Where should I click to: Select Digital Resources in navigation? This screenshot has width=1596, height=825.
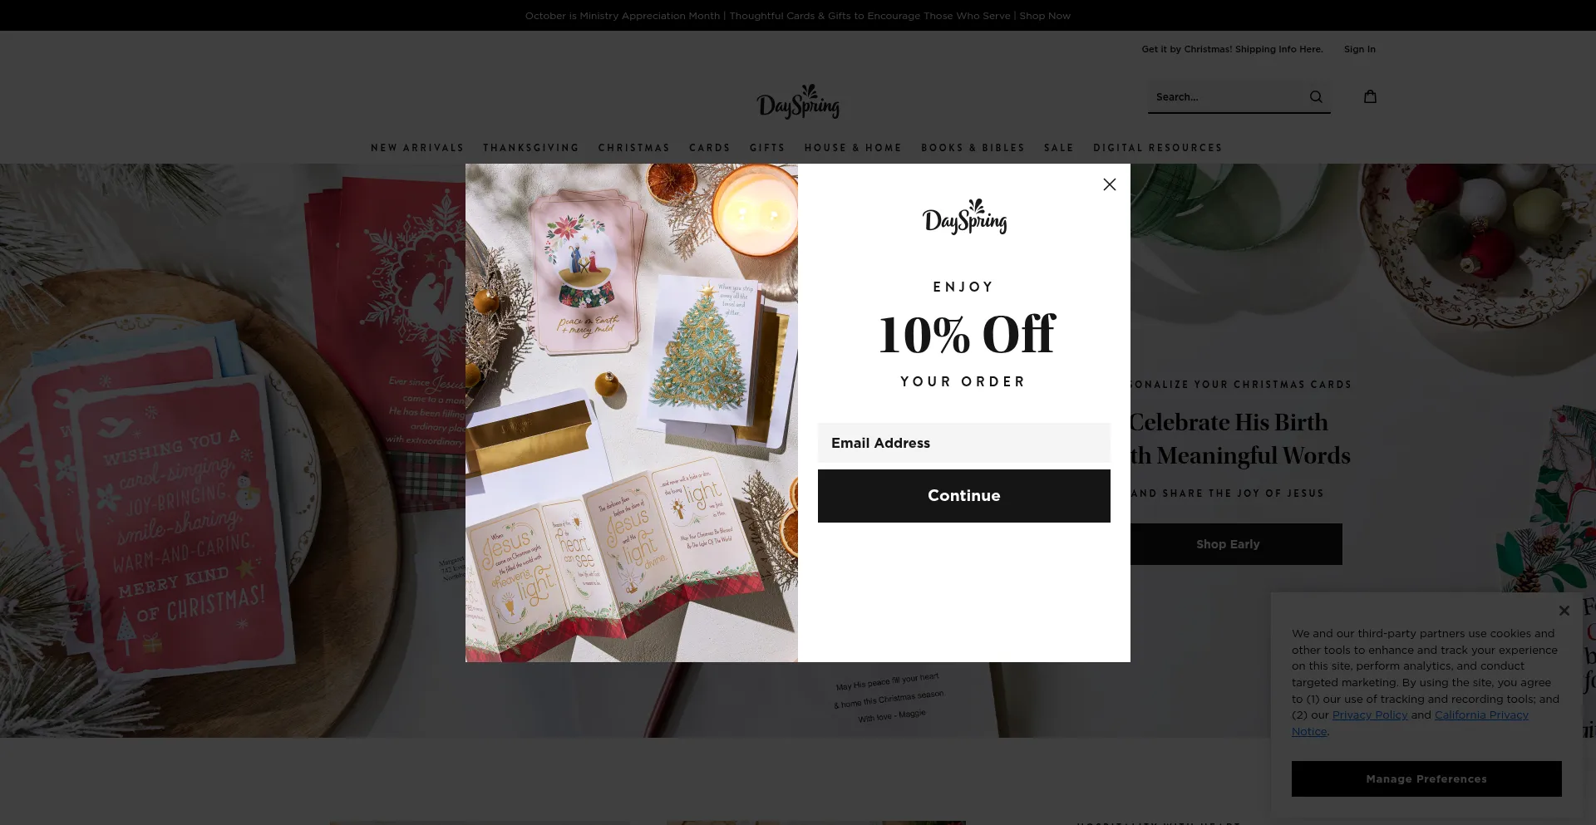click(x=1158, y=148)
